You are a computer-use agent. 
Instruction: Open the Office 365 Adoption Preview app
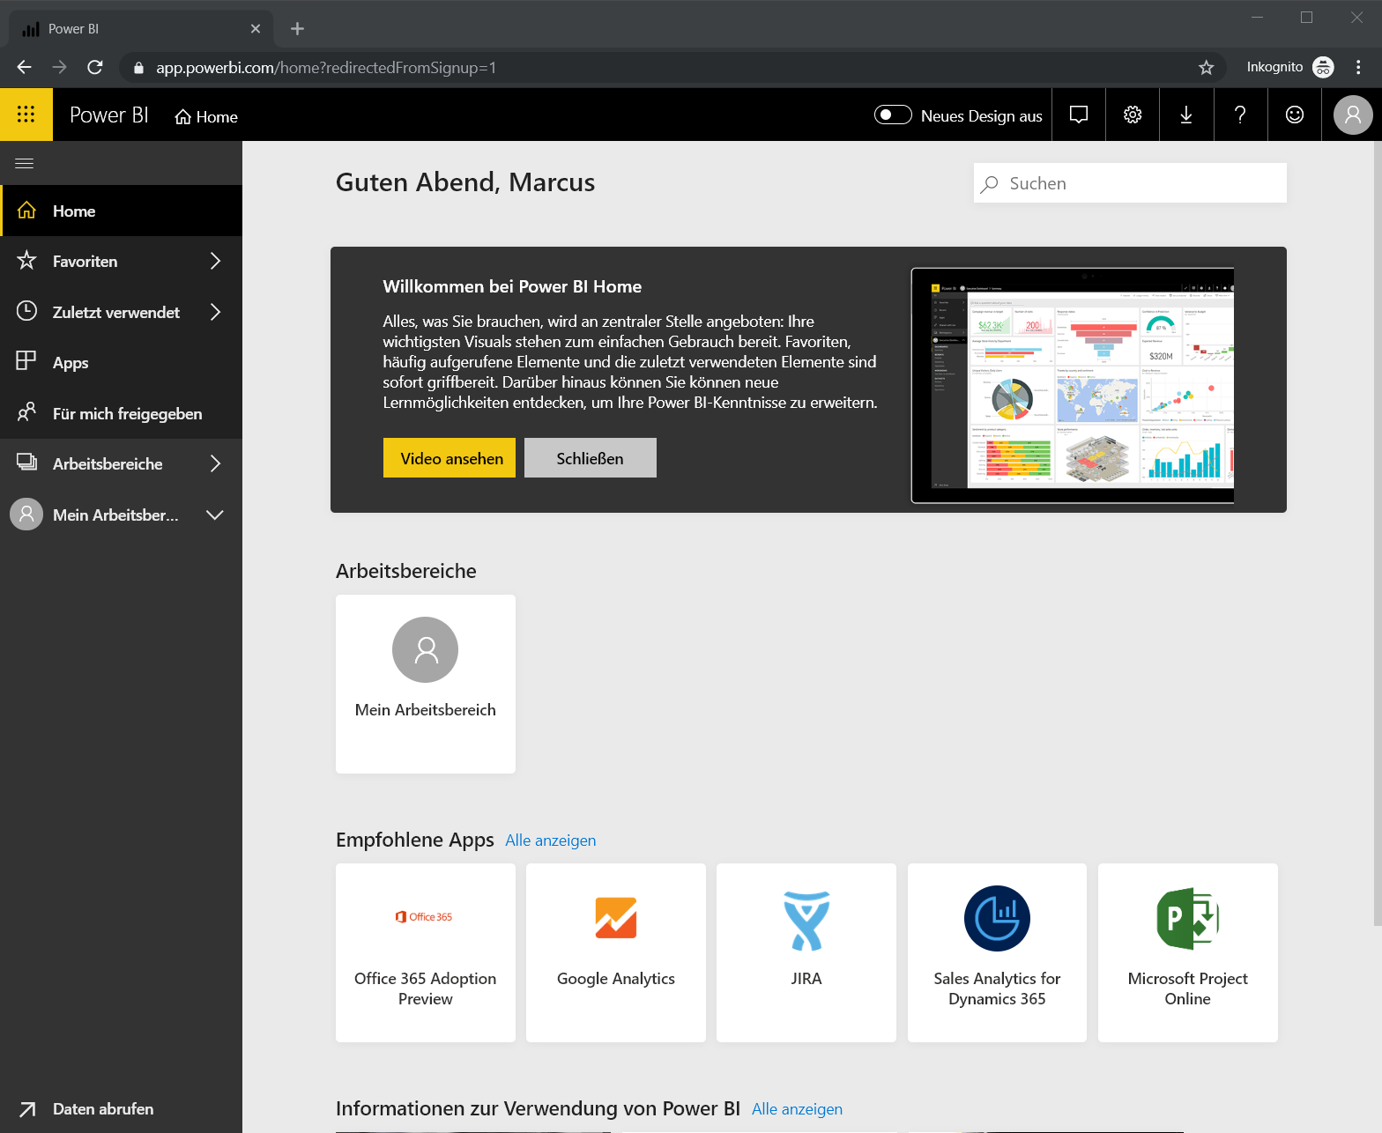[x=426, y=952]
